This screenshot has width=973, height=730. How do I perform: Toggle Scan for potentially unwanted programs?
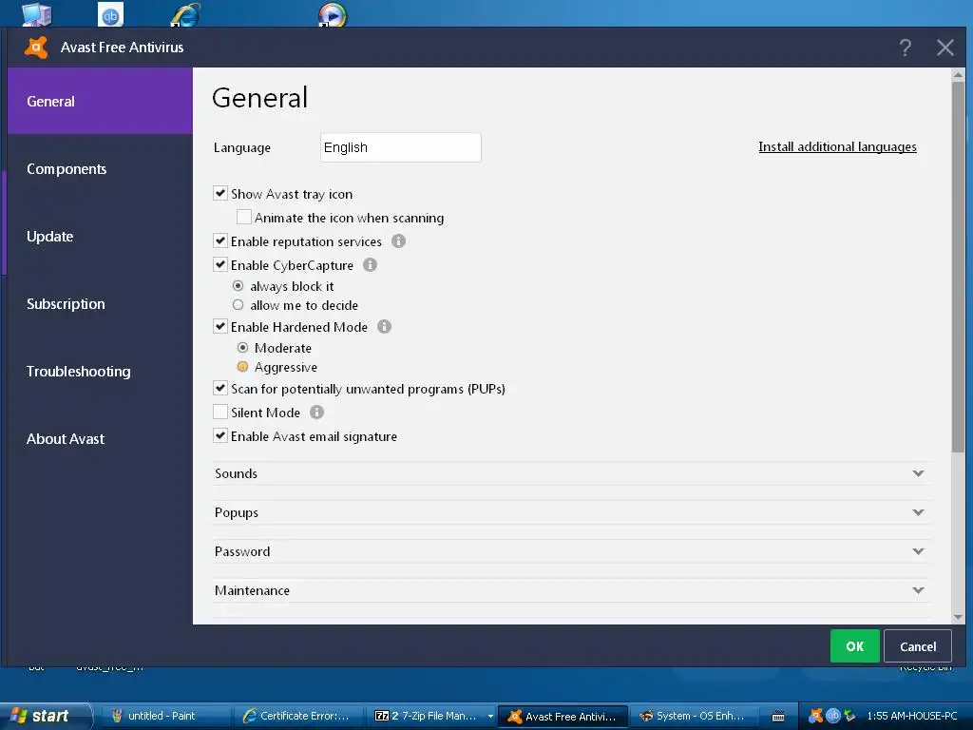click(x=220, y=388)
